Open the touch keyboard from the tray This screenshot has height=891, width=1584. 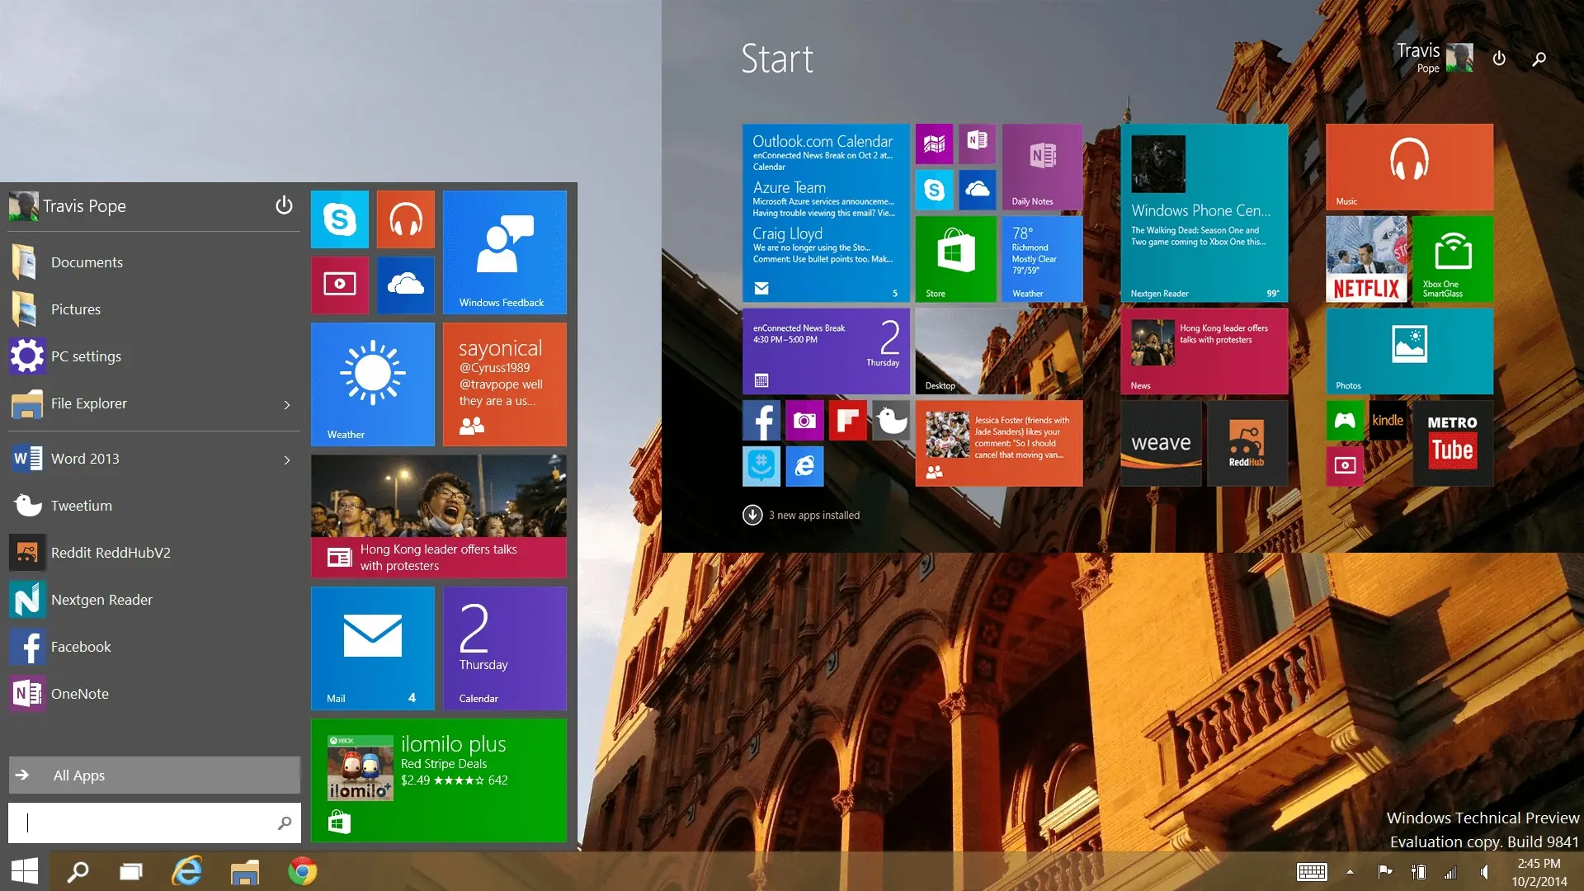tap(1311, 872)
